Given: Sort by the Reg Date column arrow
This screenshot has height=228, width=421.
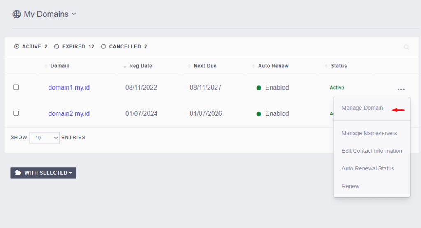Looking at the screenshot, I should [x=125, y=66].
